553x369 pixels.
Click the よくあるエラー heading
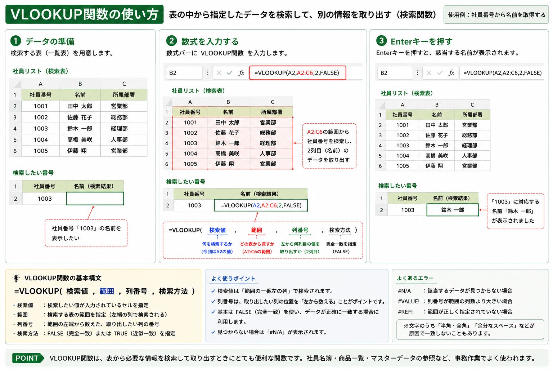click(415, 278)
